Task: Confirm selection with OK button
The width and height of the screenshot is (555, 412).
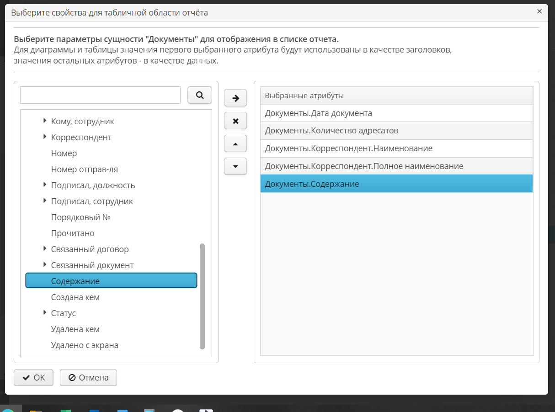Action: click(33, 378)
